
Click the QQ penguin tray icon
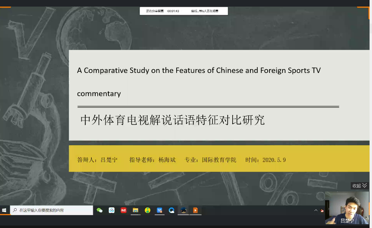tap(322, 210)
